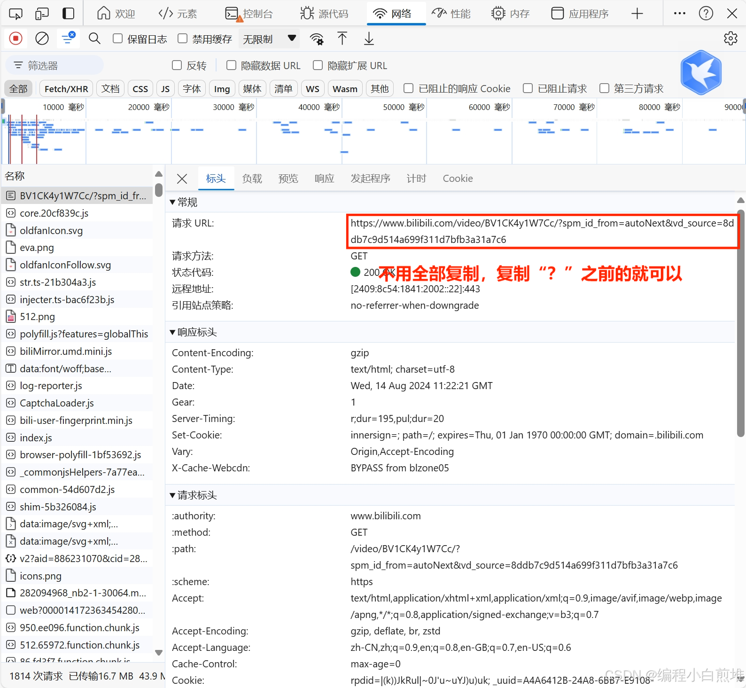Select 512.png request

[x=78, y=317]
